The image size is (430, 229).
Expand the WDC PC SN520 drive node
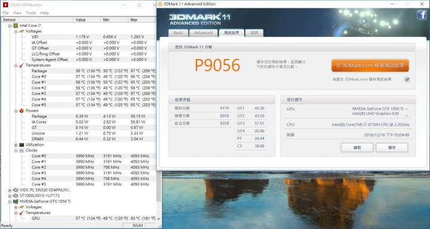[x=10, y=190]
